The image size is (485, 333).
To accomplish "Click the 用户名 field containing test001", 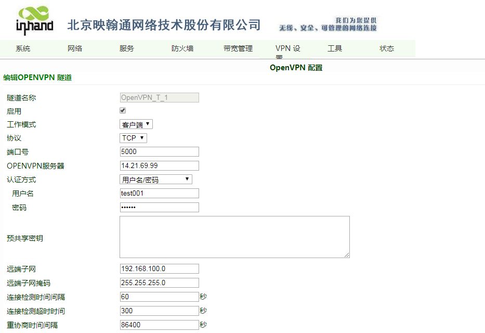I will pyautogui.click(x=159, y=193).
